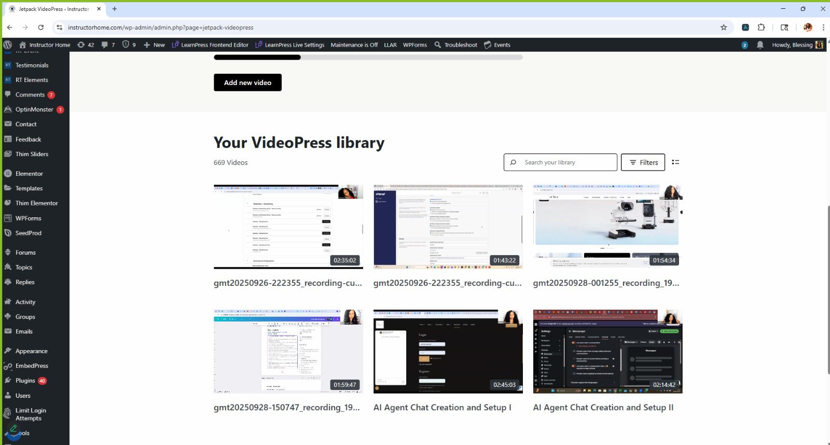Image resolution: width=830 pixels, height=445 pixels.
Task: Click the WordPress logo icon in admin bar
Action: click(8, 45)
